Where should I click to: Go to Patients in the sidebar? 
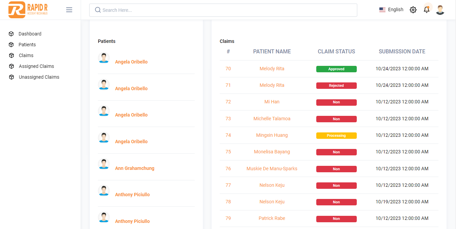(x=27, y=45)
